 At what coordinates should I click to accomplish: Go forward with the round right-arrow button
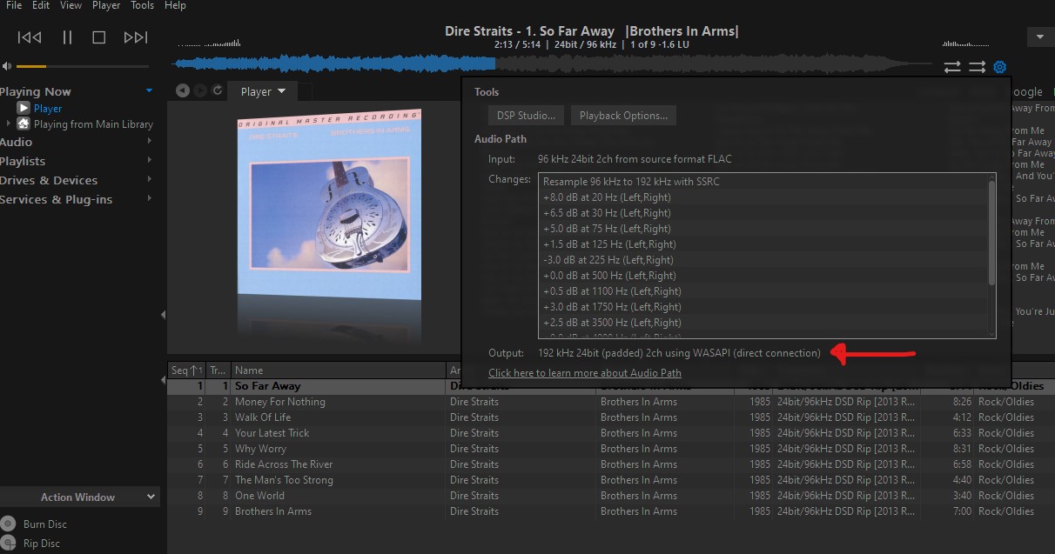(x=200, y=90)
